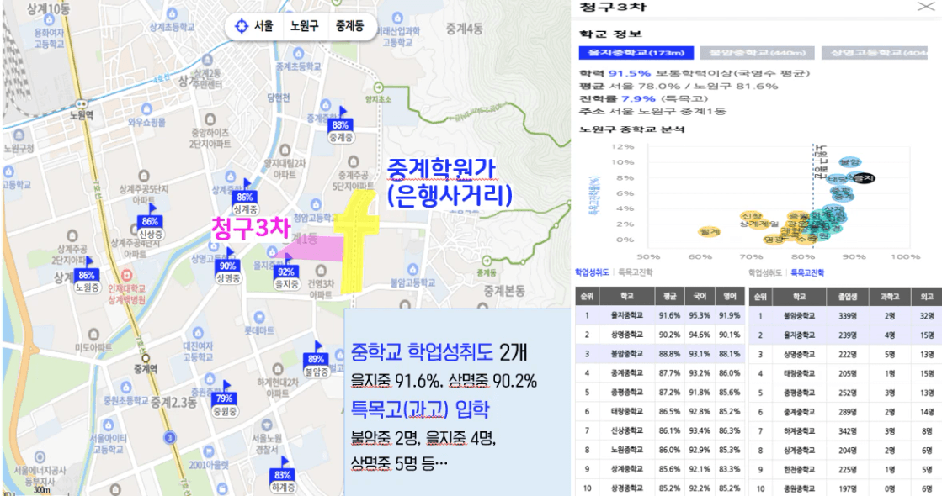Switch to the 불암중학교(440m) school tab
Screen dimensions: 942x496
point(757,53)
